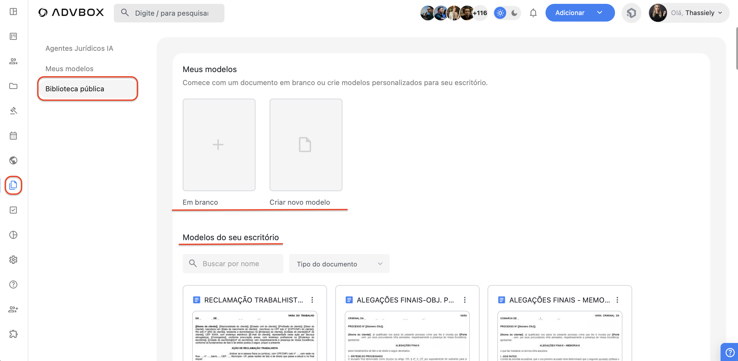Viewport: 738px width, 361px height.
Task: Open the clients people icon in sidebar
Action: [x=13, y=61]
